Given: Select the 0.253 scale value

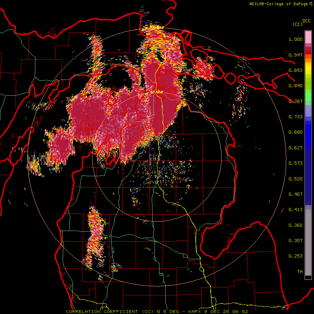Looking at the screenshot, I should tap(296, 256).
